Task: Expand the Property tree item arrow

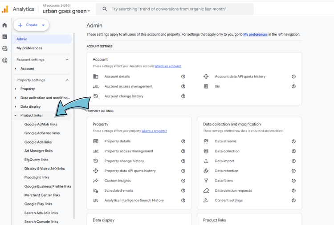Action: [x=15, y=89]
